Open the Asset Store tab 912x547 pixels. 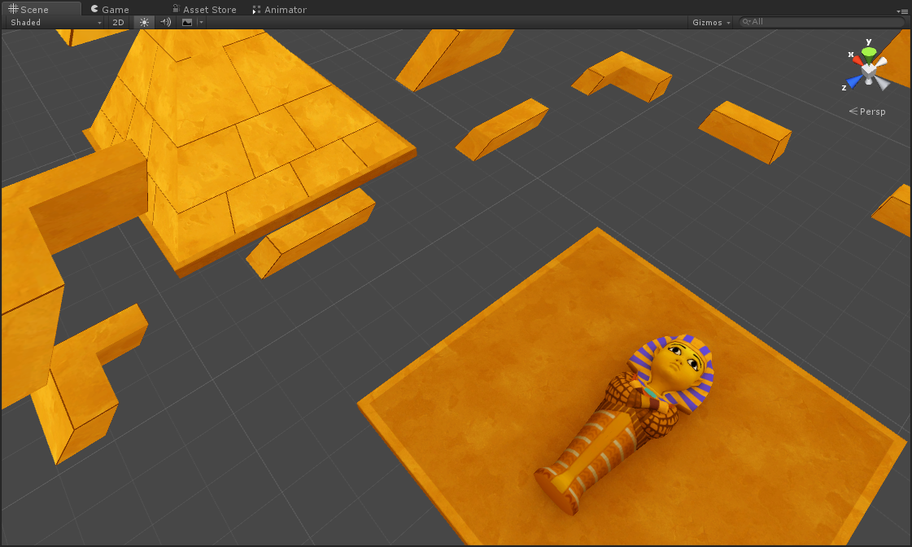204,9
